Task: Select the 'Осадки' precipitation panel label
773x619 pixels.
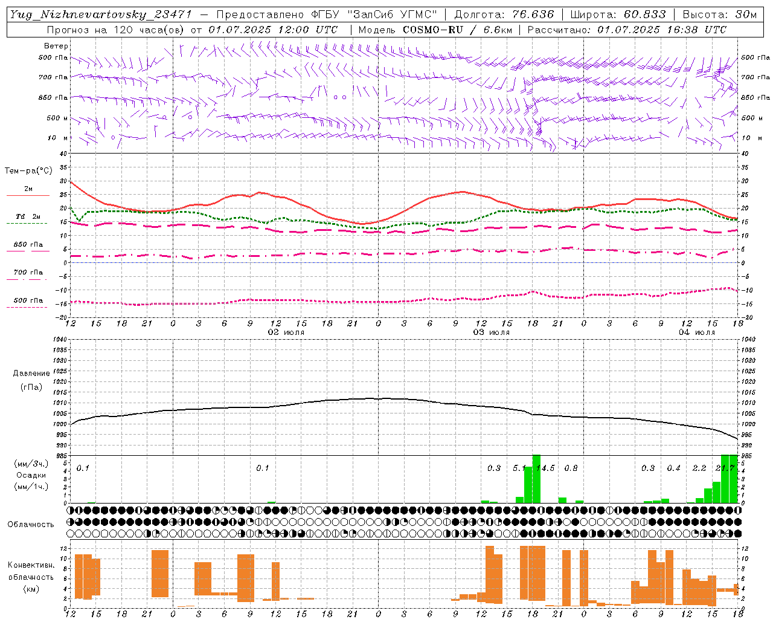Action: 31,475
